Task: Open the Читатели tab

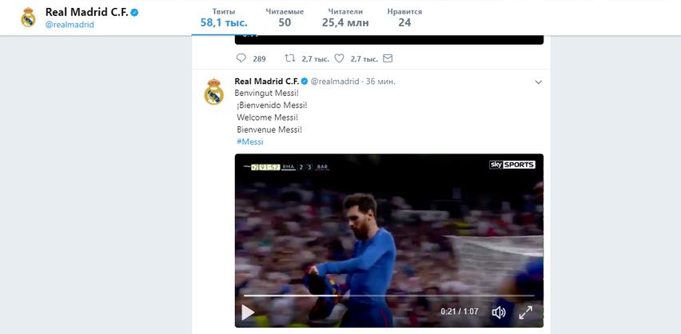Action: tap(346, 18)
